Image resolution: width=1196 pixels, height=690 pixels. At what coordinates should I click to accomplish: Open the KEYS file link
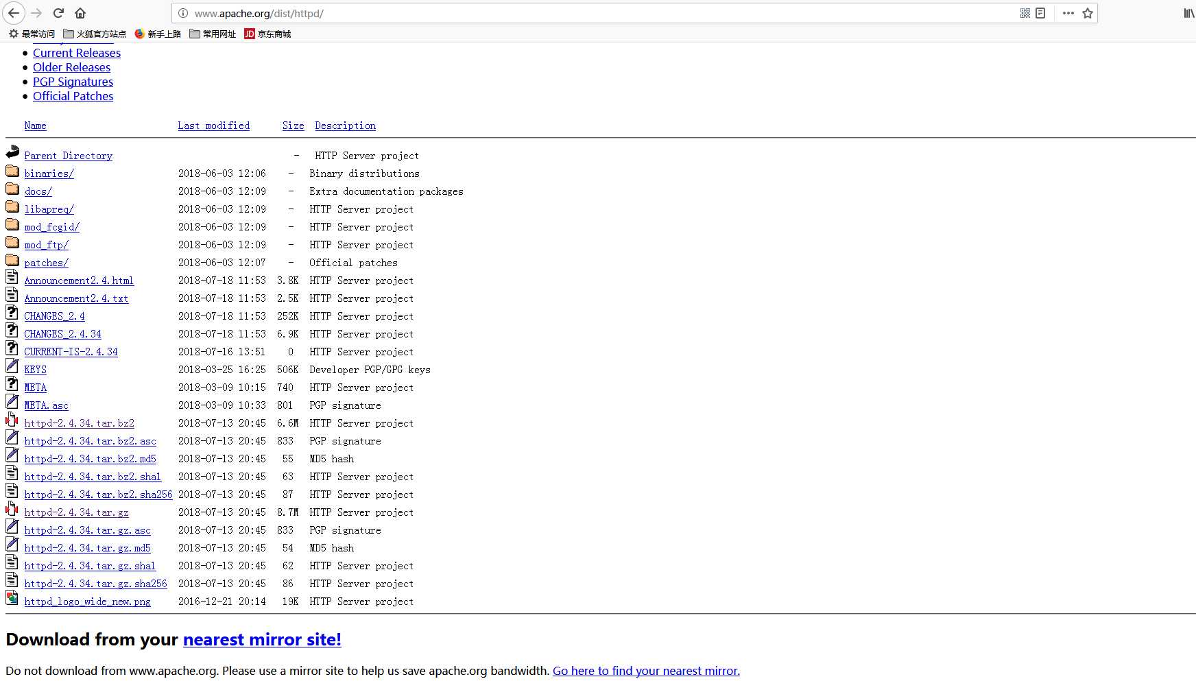coord(36,370)
